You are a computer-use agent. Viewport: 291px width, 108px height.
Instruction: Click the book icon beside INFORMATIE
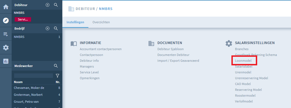pos(74,43)
